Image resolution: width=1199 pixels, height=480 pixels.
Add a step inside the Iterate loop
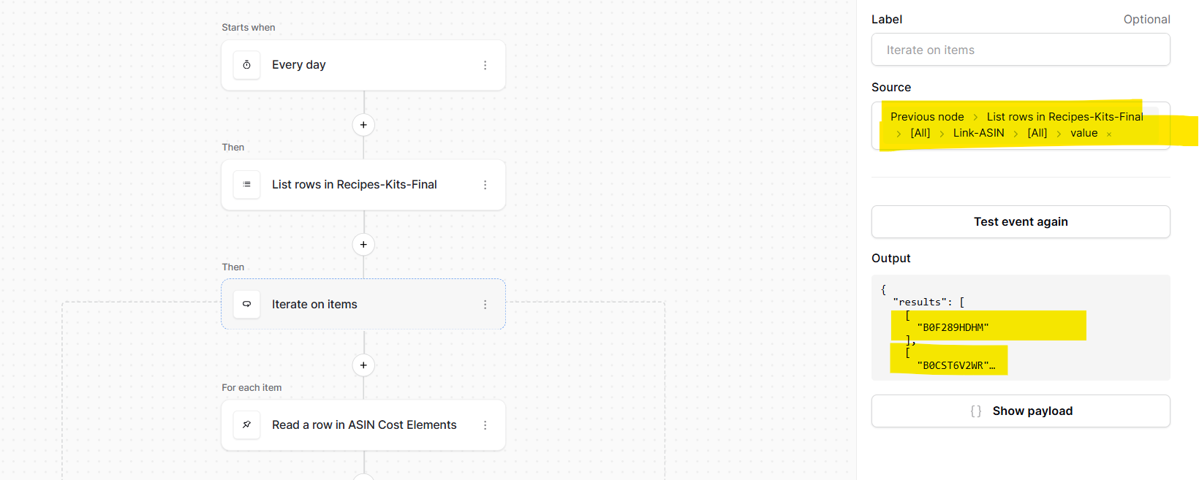[x=363, y=365]
